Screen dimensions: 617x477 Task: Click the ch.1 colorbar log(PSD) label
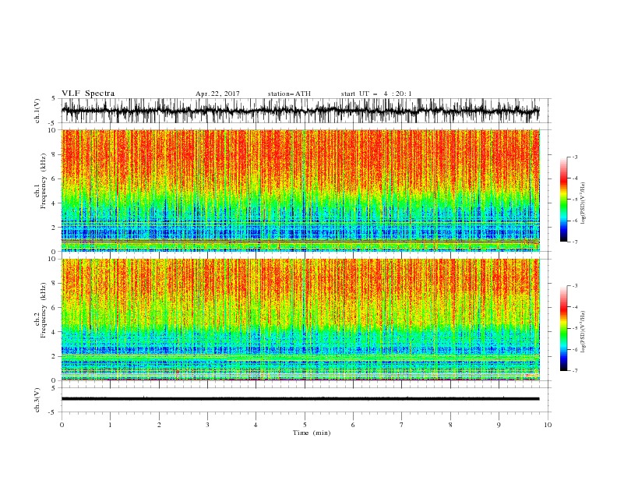click(x=583, y=203)
